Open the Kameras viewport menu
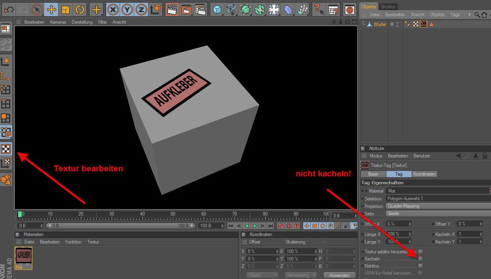The width and height of the screenshot is (491, 279). click(58, 22)
